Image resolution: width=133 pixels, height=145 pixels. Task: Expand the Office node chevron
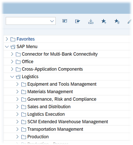pyautogui.click(x=12, y=61)
